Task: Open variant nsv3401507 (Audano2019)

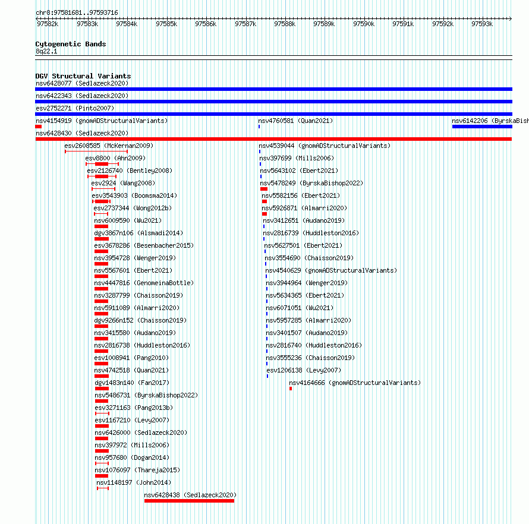Action: [x=307, y=333]
